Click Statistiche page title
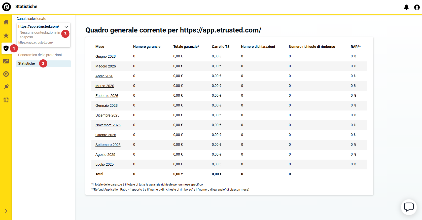The width and height of the screenshot is (422, 220). pyautogui.click(x=26, y=7)
